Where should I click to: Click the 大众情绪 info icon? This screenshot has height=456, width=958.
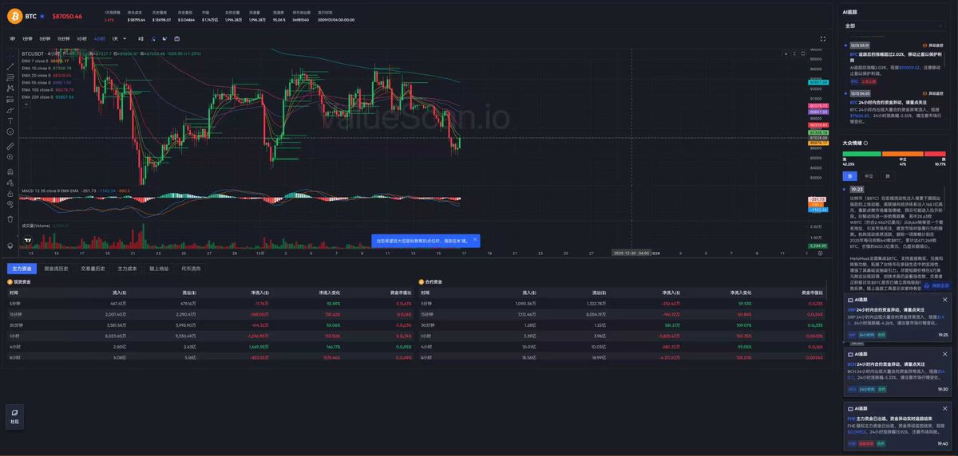point(867,143)
